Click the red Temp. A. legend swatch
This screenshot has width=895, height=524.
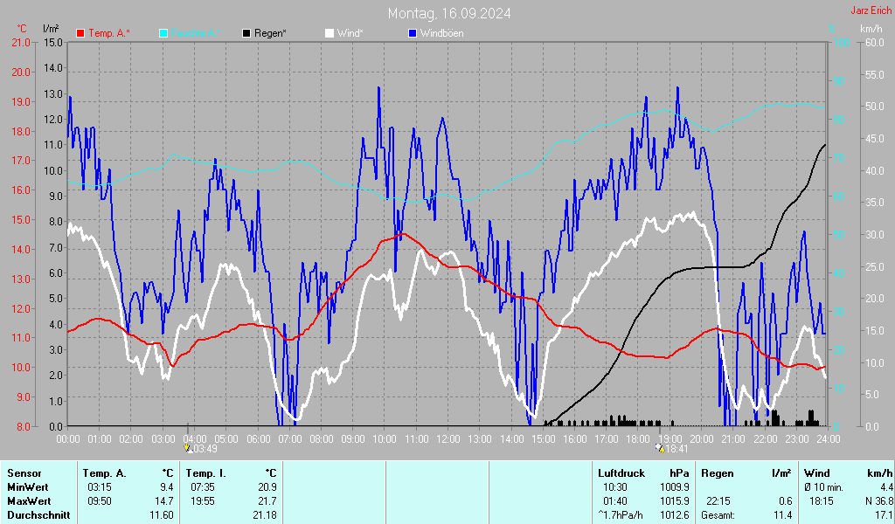pos(80,33)
